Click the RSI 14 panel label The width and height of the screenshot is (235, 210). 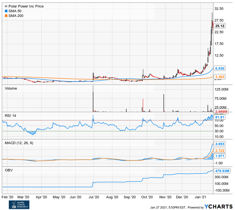point(11,116)
